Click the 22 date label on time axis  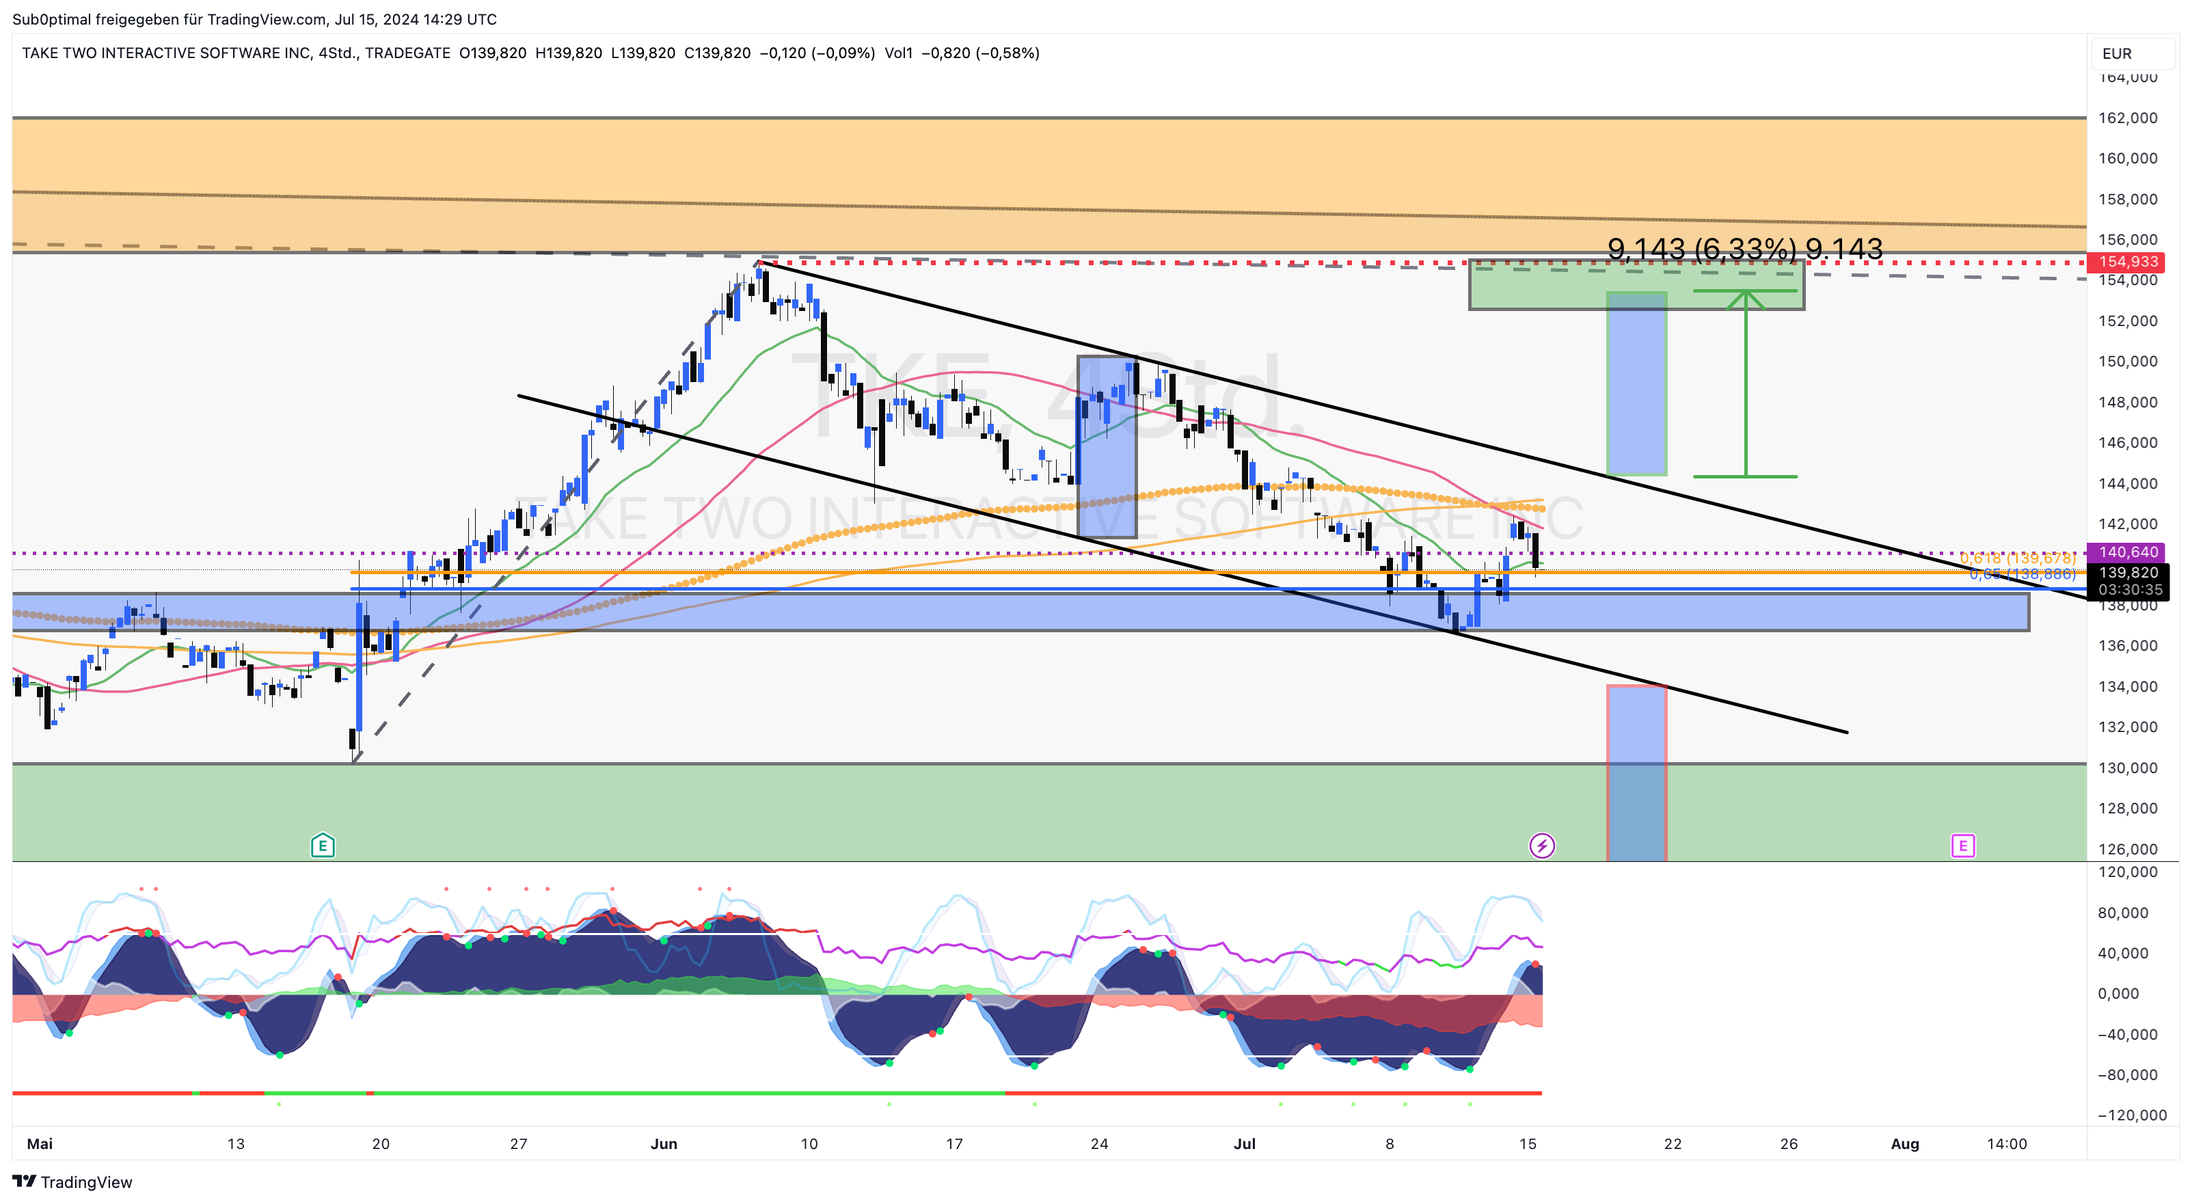(1672, 1144)
